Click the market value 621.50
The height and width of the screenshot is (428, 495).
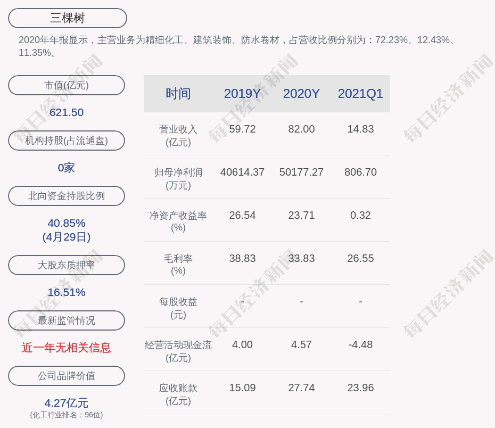point(67,112)
